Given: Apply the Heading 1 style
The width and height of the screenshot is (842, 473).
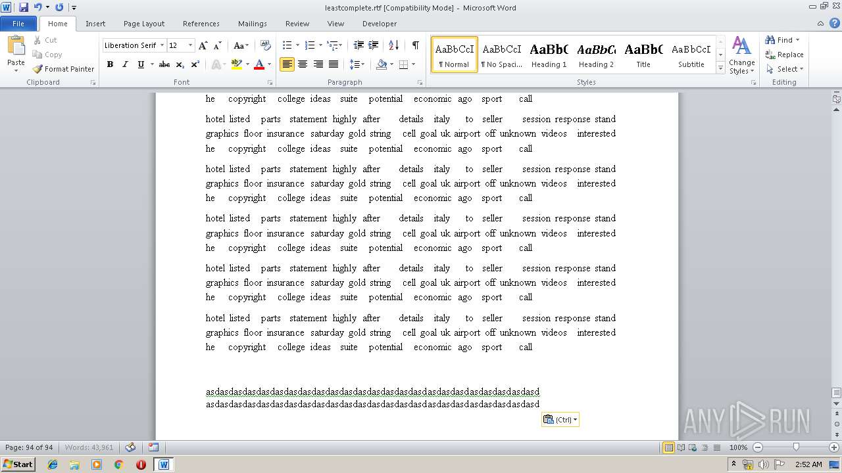Looking at the screenshot, I should [549, 55].
